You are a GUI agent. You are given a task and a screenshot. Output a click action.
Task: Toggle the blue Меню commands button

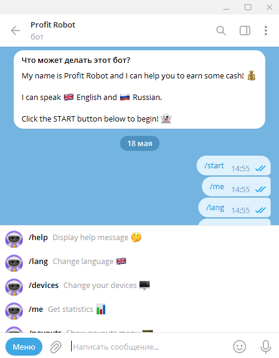(x=24, y=347)
